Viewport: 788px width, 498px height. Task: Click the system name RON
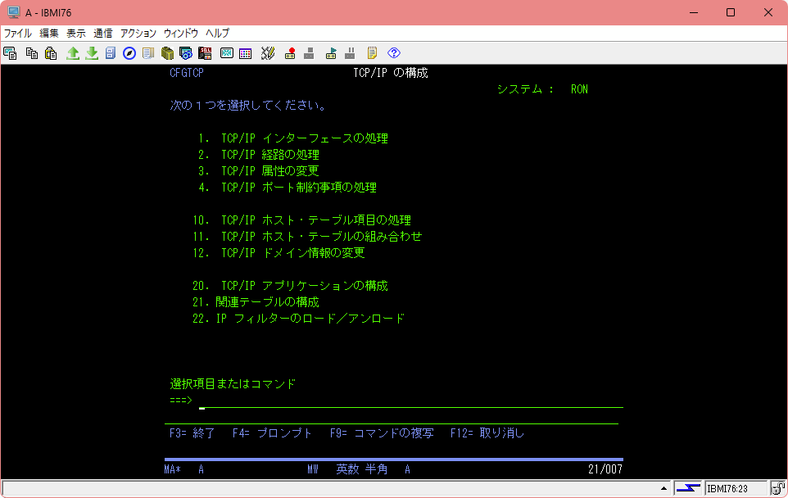579,89
